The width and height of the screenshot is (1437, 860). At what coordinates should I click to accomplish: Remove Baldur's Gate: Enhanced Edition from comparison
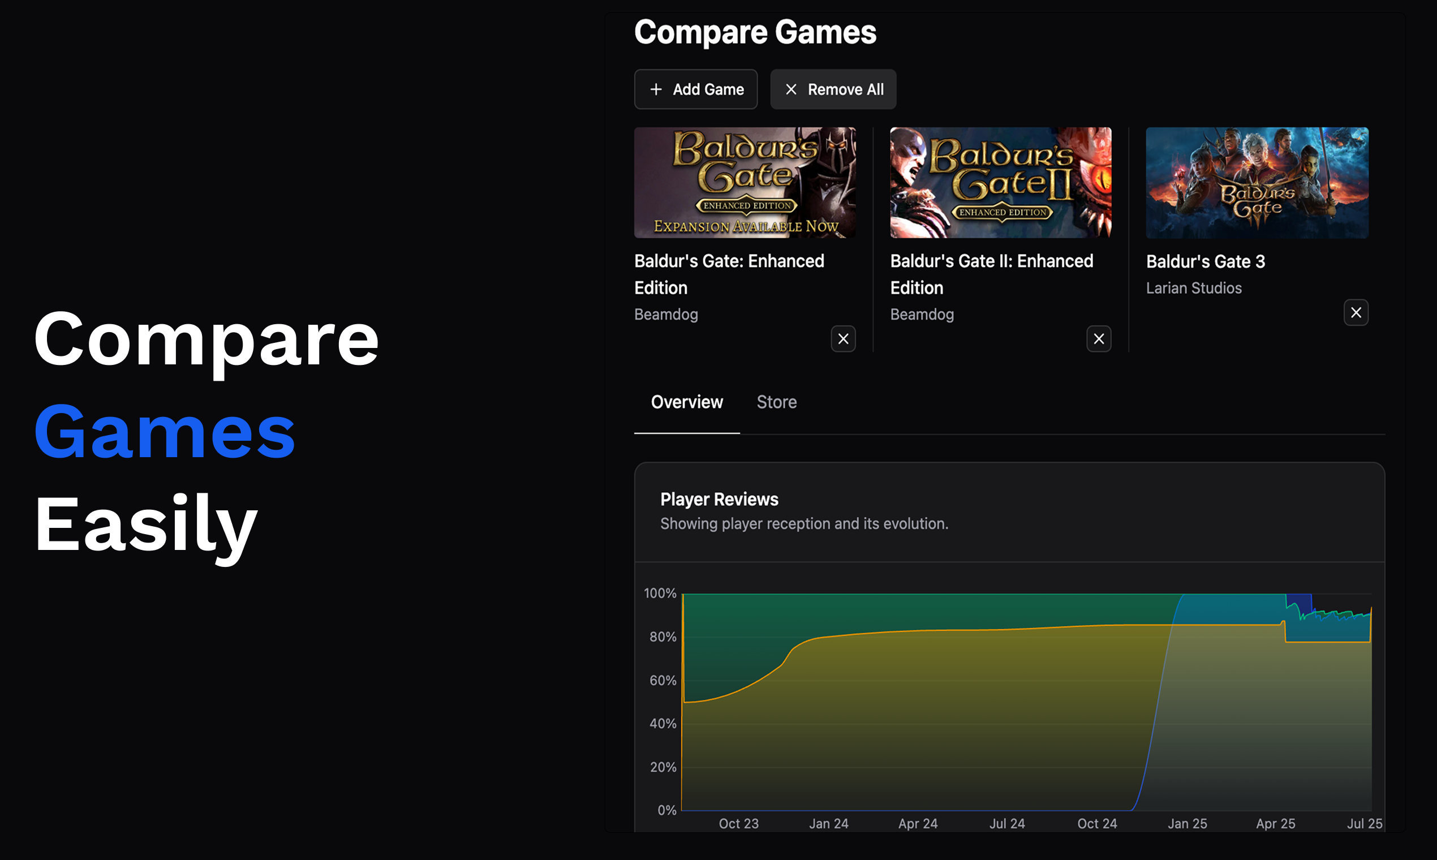tap(843, 338)
